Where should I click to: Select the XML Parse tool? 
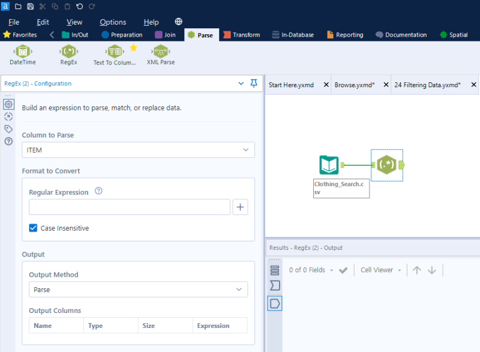[161, 55]
